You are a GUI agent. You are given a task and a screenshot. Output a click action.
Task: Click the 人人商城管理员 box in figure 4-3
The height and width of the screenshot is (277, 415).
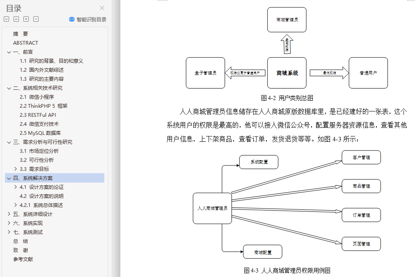[212, 208]
